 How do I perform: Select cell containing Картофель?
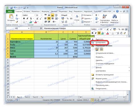pyautogui.click(x=22, y=42)
